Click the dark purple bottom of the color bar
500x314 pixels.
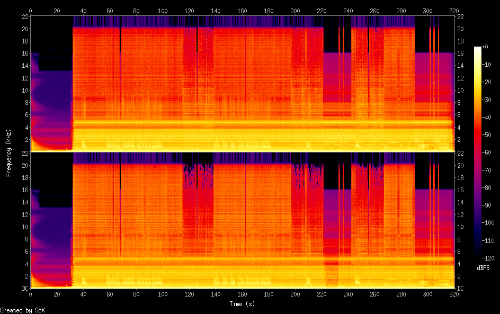point(478,257)
